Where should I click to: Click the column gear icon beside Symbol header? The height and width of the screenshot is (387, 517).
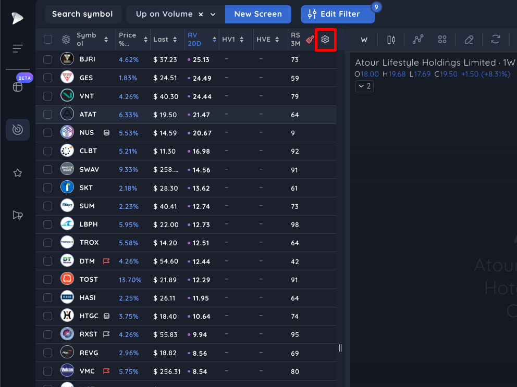66,40
